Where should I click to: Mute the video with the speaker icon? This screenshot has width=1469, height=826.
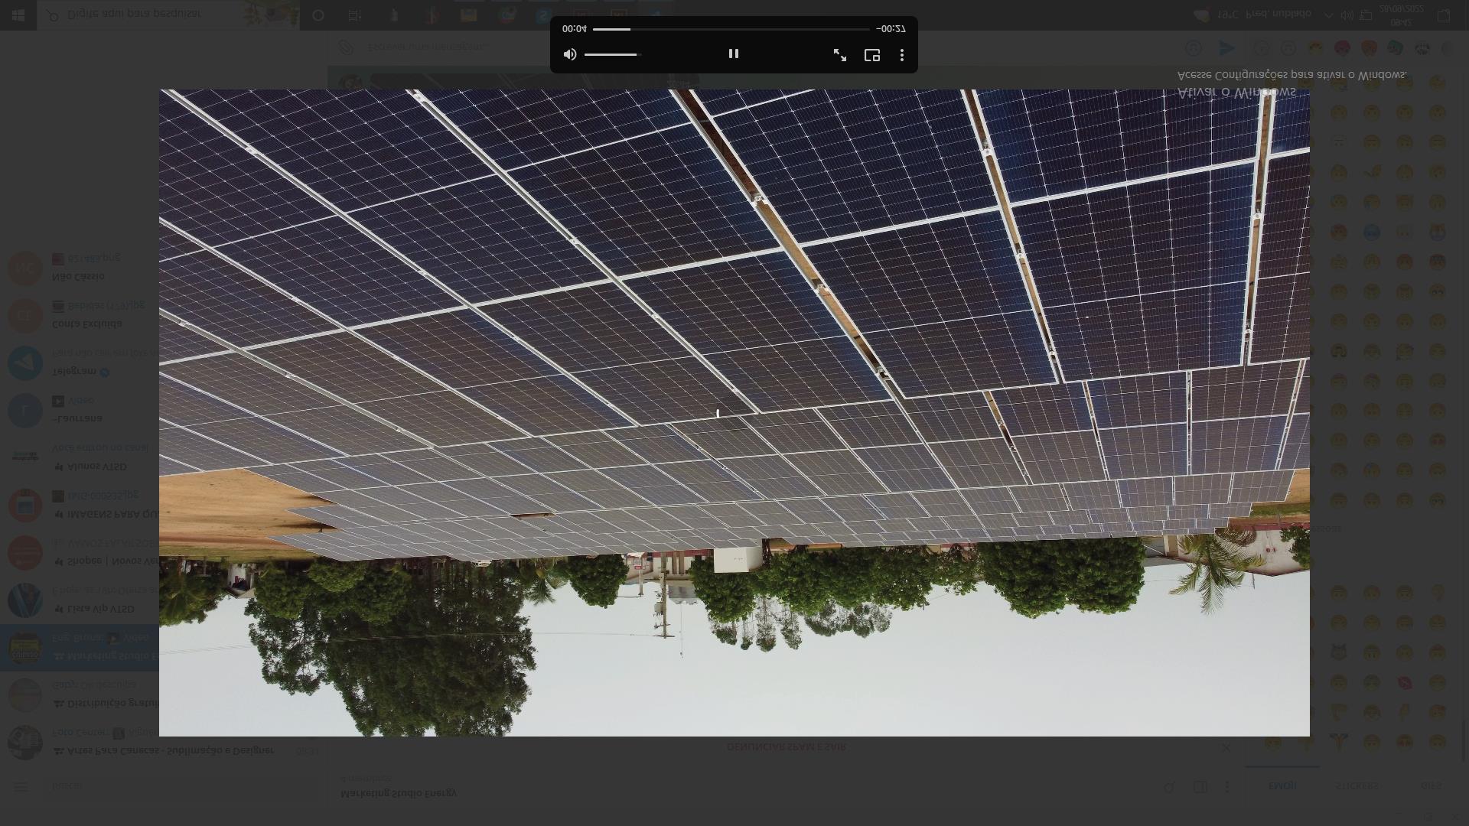(570, 54)
